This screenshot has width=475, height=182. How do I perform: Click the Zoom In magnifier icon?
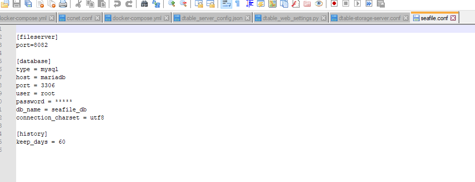pos(171,4)
